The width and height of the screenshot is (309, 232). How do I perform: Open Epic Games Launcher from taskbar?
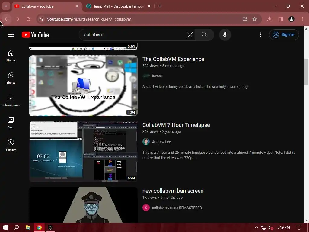pos(50,227)
